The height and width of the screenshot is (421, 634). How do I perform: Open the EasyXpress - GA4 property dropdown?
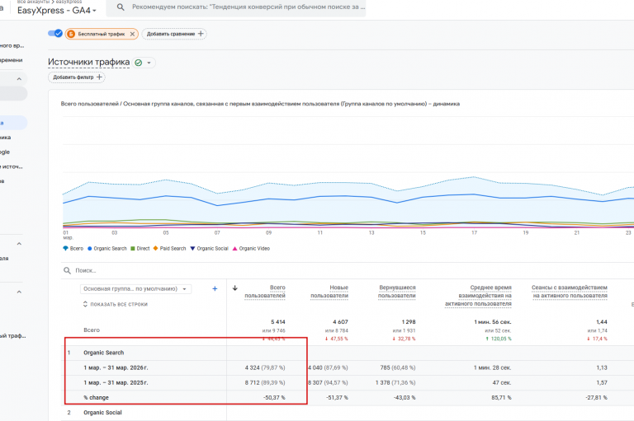[x=57, y=11]
